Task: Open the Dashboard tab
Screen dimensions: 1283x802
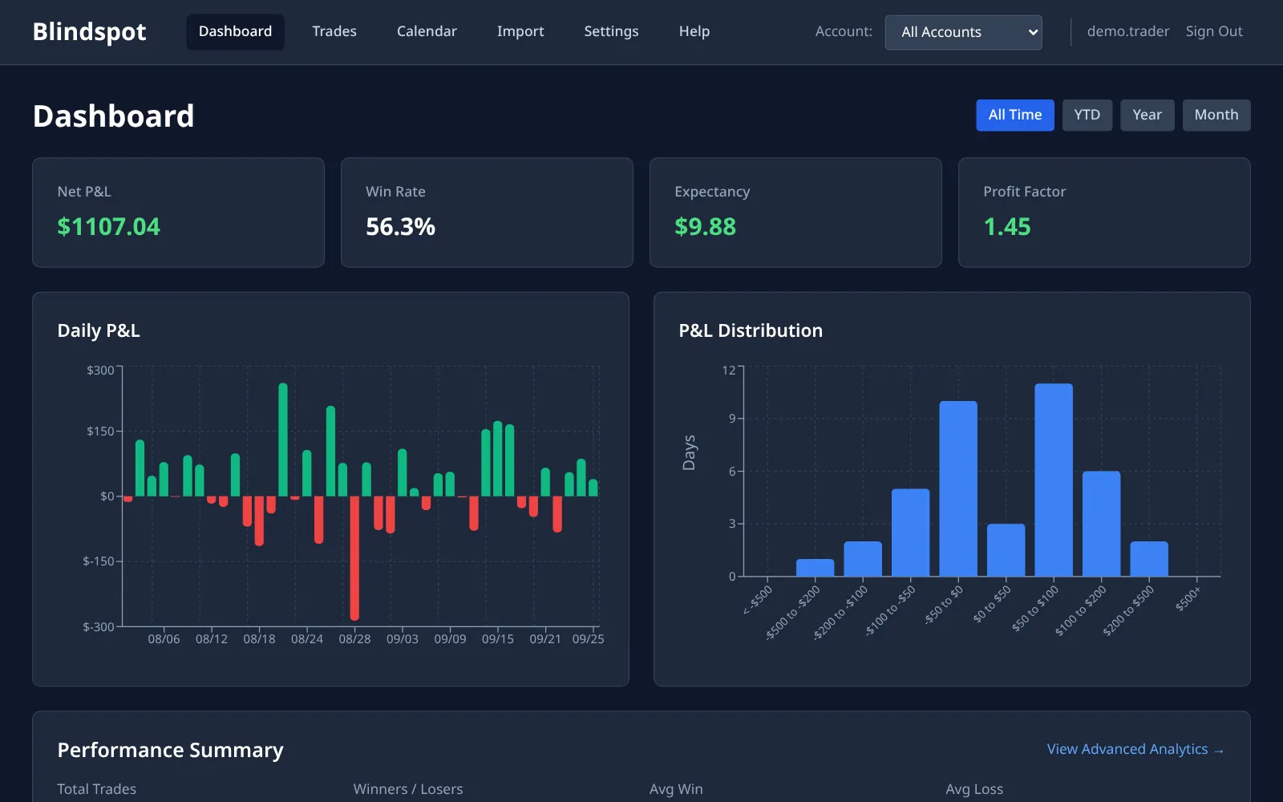Action: click(235, 31)
